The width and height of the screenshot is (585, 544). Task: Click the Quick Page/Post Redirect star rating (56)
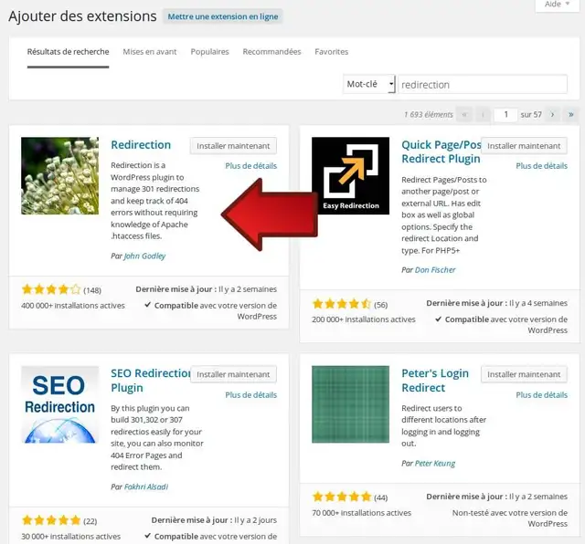(342, 304)
